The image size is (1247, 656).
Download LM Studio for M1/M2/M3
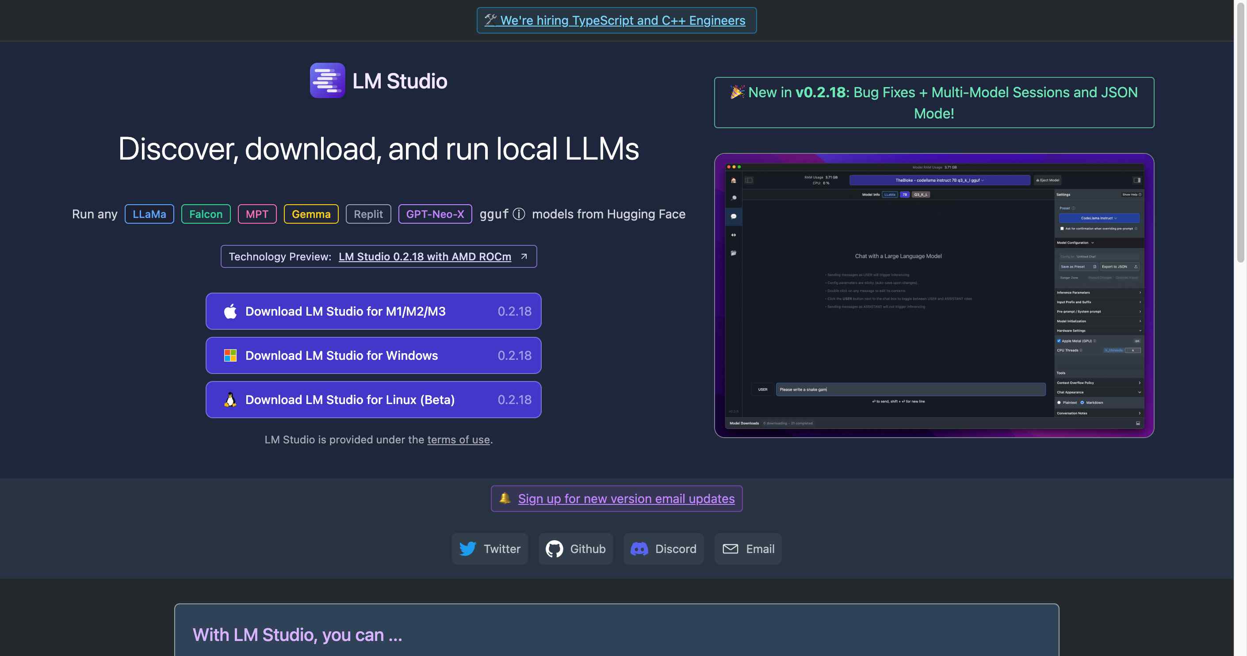click(373, 311)
